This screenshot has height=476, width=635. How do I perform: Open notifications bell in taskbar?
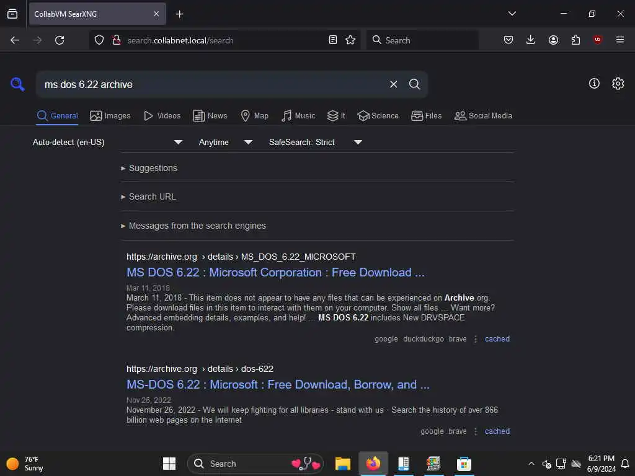pyautogui.click(x=625, y=464)
